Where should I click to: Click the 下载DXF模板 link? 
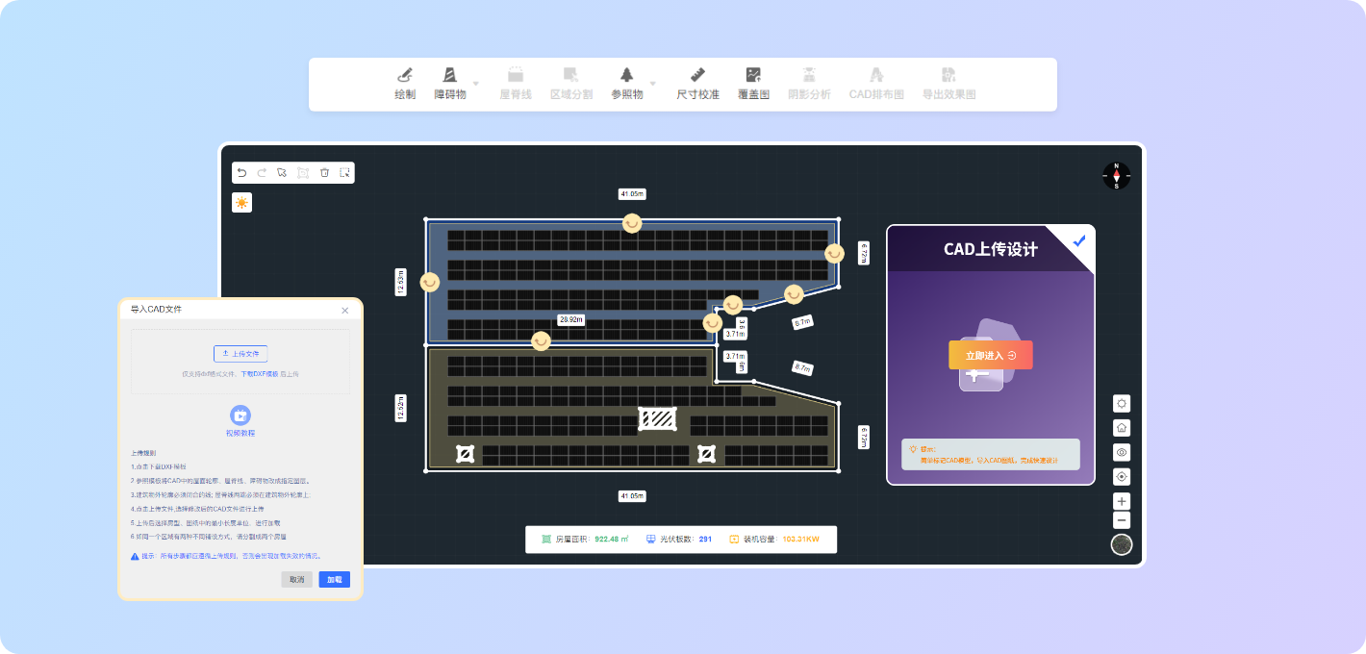click(x=259, y=373)
